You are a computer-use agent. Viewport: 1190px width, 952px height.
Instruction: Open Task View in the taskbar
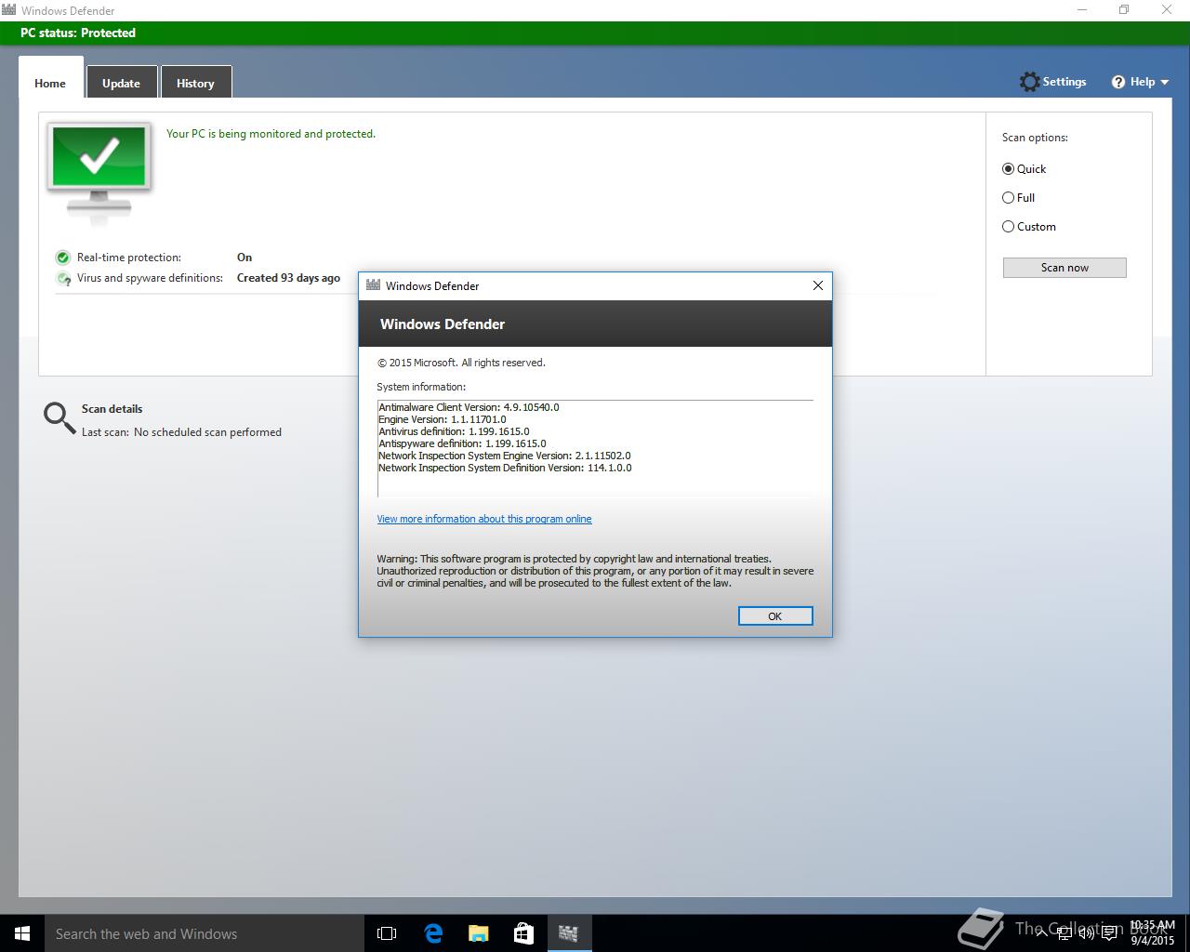tap(387, 933)
